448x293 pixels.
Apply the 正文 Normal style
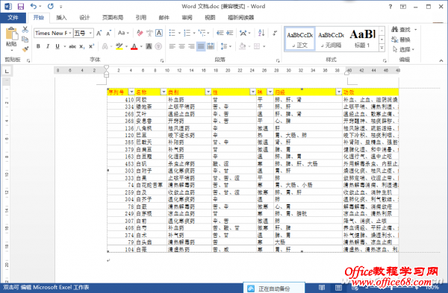pos(300,39)
